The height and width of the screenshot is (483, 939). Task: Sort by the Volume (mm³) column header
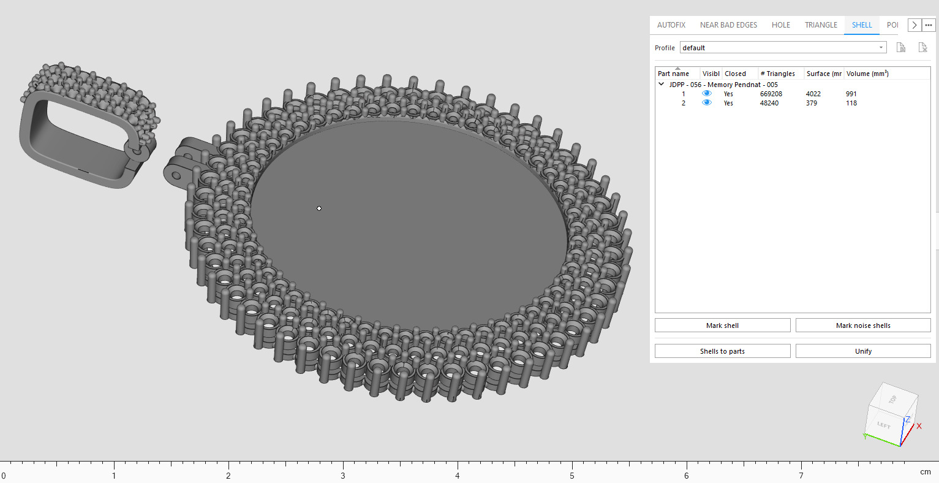pyautogui.click(x=886, y=74)
